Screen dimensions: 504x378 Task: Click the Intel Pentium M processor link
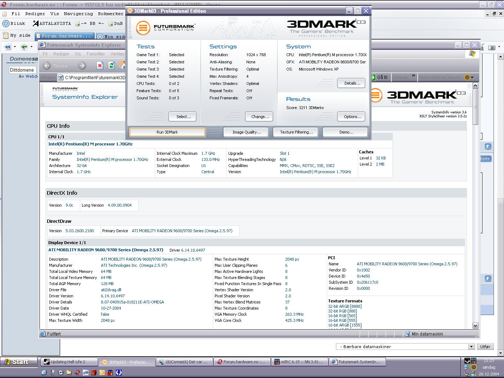[x=90, y=144]
